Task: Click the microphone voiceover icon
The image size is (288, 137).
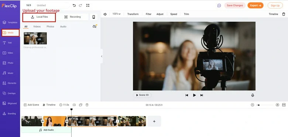Action: 253,95
